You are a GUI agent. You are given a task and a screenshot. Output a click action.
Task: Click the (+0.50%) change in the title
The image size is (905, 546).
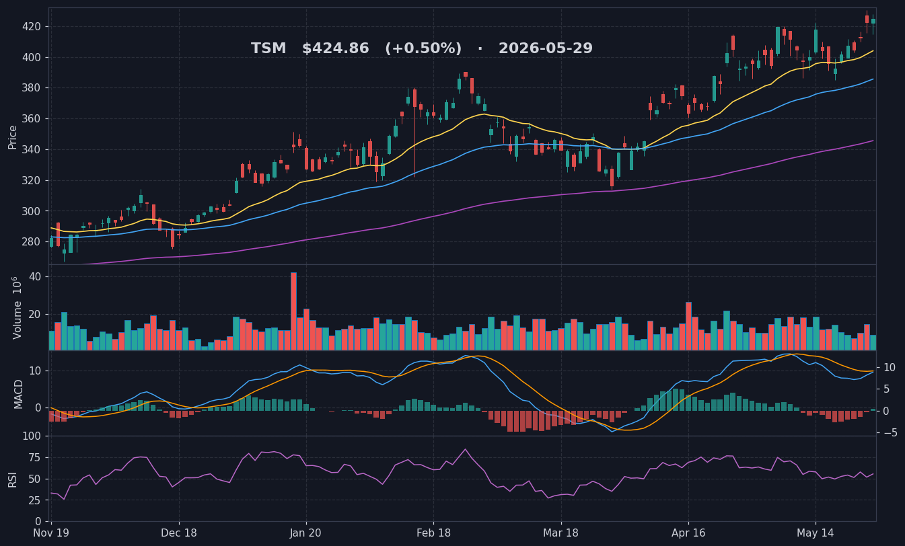pyautogui.click(x=423, y=49)
